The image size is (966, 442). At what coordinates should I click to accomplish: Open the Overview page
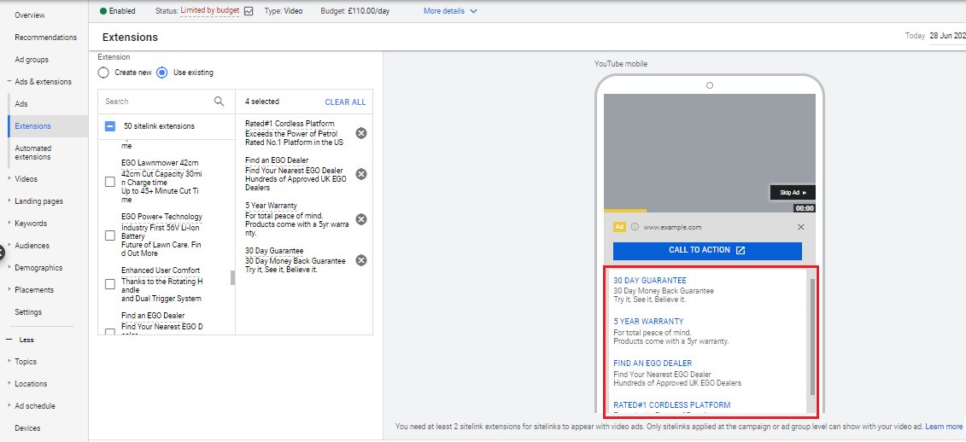(x=30, y=15)
